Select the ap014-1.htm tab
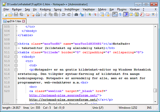The width and height of the screenshot is (160, 112). (14, 21)
